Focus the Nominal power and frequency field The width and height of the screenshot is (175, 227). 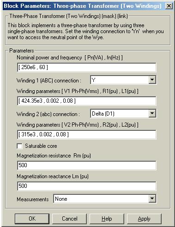click(87, 67)
